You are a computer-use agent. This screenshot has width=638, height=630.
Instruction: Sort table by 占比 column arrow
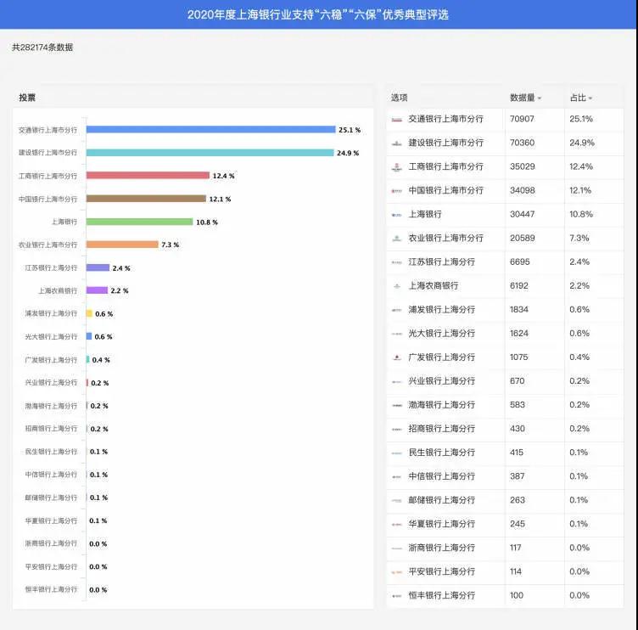point(590,98)
